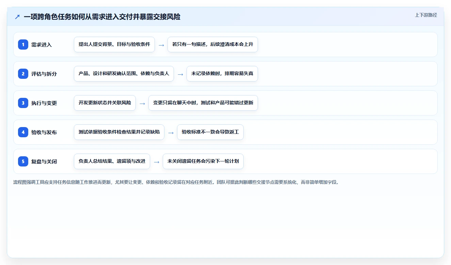Select step number 5 badge
The width and height of the screenshot is (451, 265).
[23, 161]
